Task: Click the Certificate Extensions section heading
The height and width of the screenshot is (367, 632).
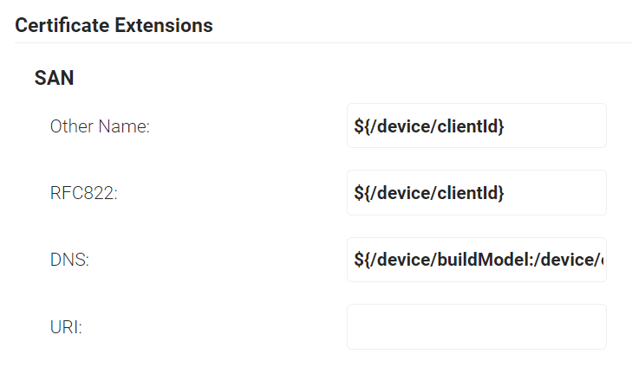Action: tap(114, 25)
